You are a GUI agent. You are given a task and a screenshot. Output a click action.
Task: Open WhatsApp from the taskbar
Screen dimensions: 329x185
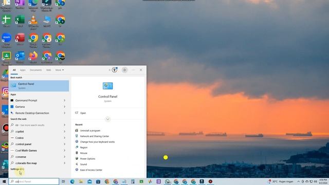tap(168, 181)
